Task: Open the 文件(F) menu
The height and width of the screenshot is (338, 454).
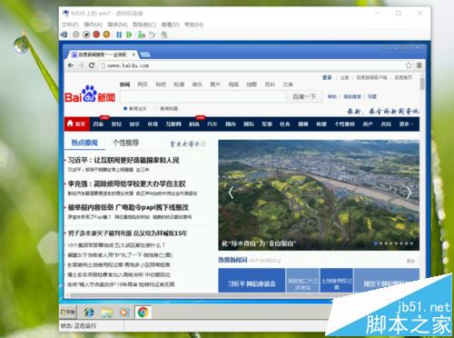Action: click(70, 25)
